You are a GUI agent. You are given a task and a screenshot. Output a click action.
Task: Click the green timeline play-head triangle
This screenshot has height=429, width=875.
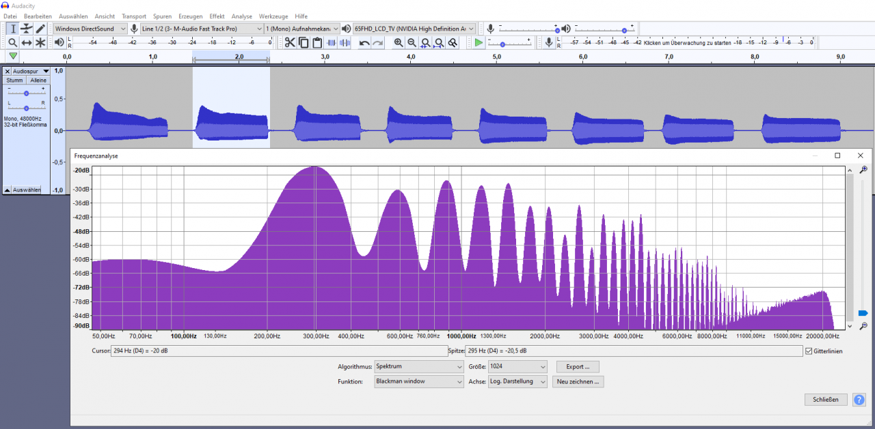coord(13,57)
